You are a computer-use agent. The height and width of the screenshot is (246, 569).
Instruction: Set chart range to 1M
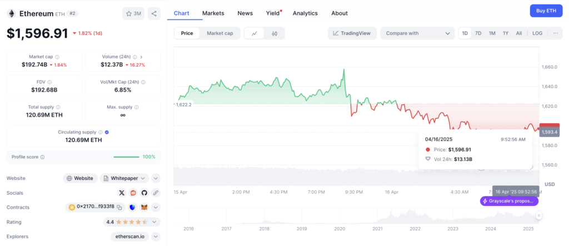[x=492, y=33]
